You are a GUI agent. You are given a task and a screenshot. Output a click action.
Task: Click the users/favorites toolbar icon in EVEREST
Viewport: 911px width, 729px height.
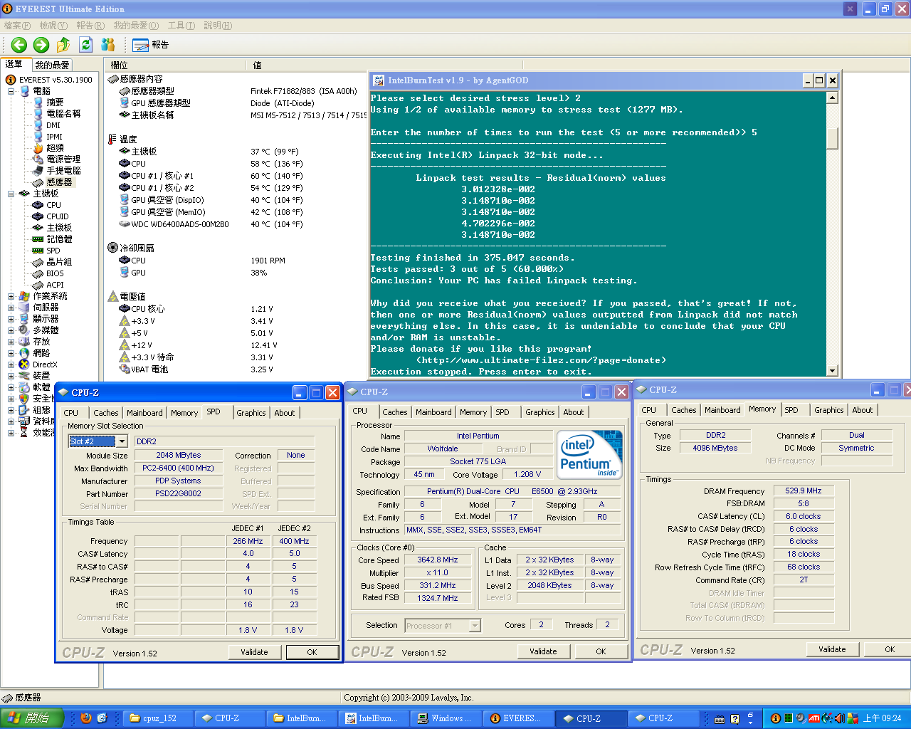(x=108, y=45)
